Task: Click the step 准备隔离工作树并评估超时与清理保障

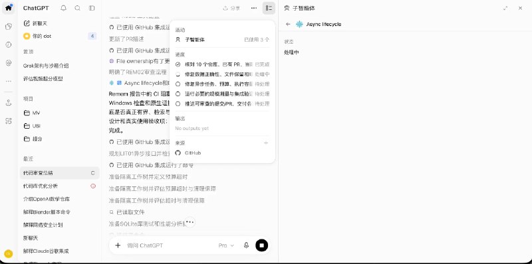Action: [157, 200]
